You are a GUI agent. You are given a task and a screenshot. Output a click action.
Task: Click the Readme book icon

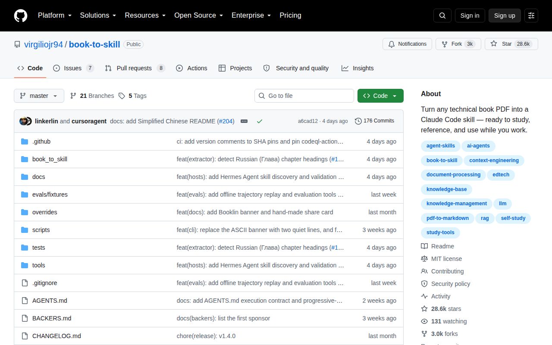coord(424,246)
